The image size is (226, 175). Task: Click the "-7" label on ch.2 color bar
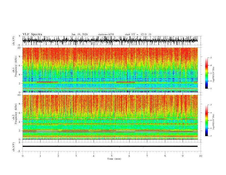click(210, 136)
